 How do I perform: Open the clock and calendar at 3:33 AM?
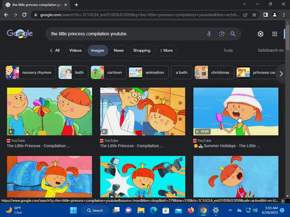click(270, 210)
